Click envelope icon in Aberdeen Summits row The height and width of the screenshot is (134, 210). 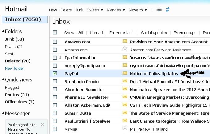point(125,89)
